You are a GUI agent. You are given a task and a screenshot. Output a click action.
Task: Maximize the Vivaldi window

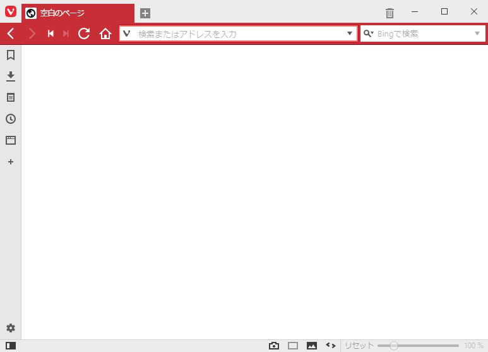point(444,12)
